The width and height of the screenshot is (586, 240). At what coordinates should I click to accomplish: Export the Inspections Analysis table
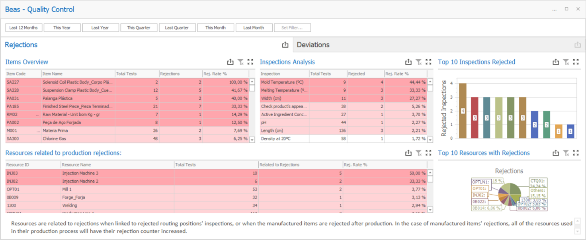(408, 62)
